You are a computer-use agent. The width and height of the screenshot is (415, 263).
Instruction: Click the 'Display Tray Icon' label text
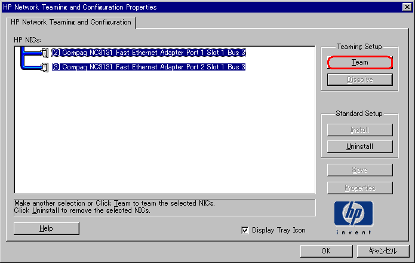pos(278,230)
